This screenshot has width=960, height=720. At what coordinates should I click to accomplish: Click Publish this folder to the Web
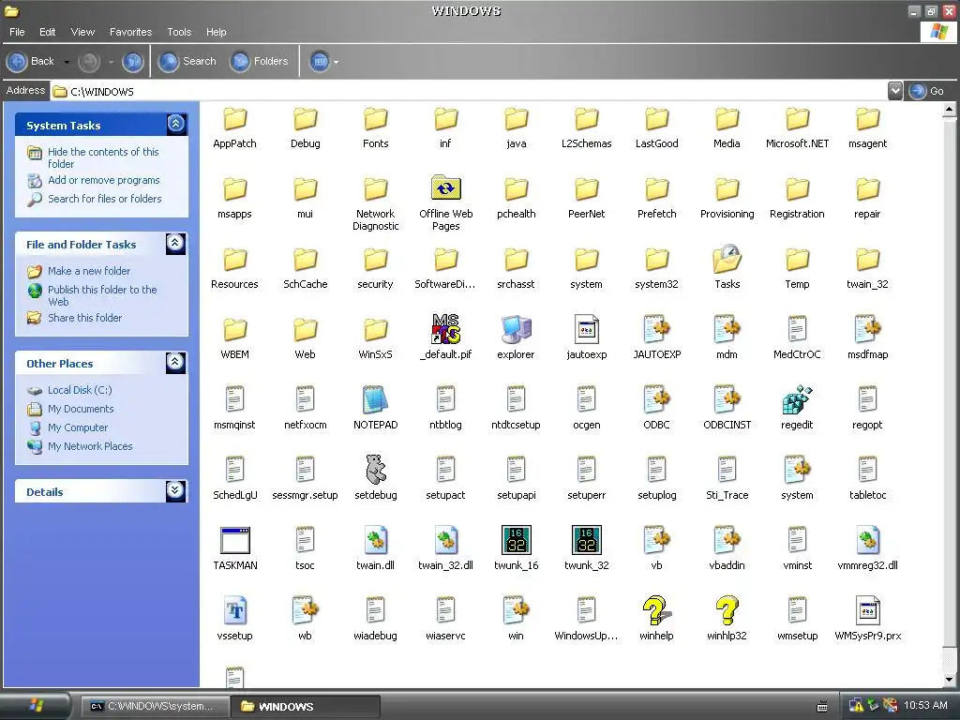pos(102,295)
